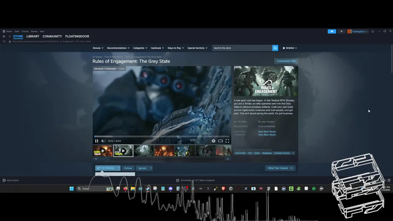Screen dimensions: 393x221
Task: Open Wishlist link with star
Action: [290, 48]
